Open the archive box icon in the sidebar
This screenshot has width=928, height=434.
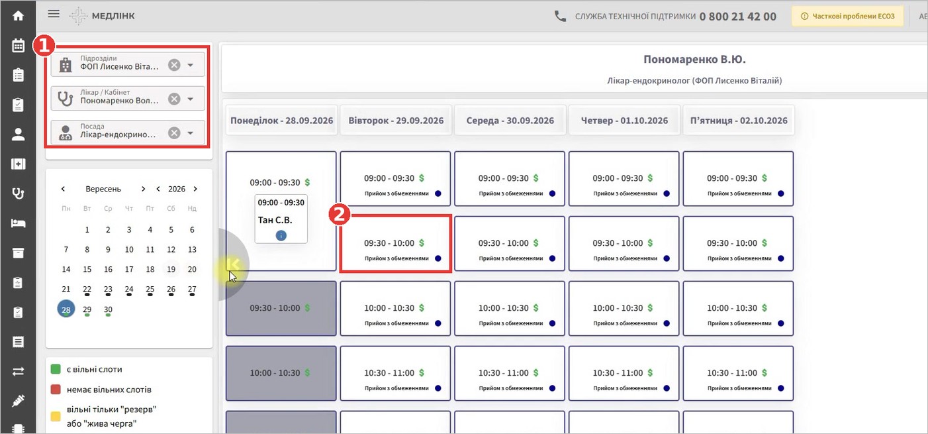pyautogui.click(x=18, y=253)
